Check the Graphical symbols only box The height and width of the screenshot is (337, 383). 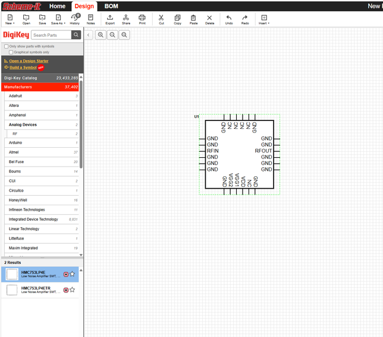[11, 52]
